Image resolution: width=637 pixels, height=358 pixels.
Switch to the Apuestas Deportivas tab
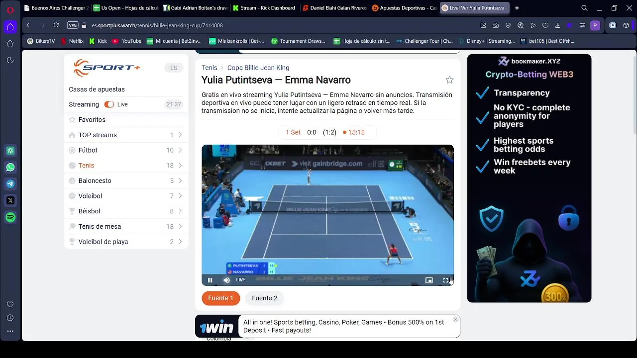click(x=404, y=8)
